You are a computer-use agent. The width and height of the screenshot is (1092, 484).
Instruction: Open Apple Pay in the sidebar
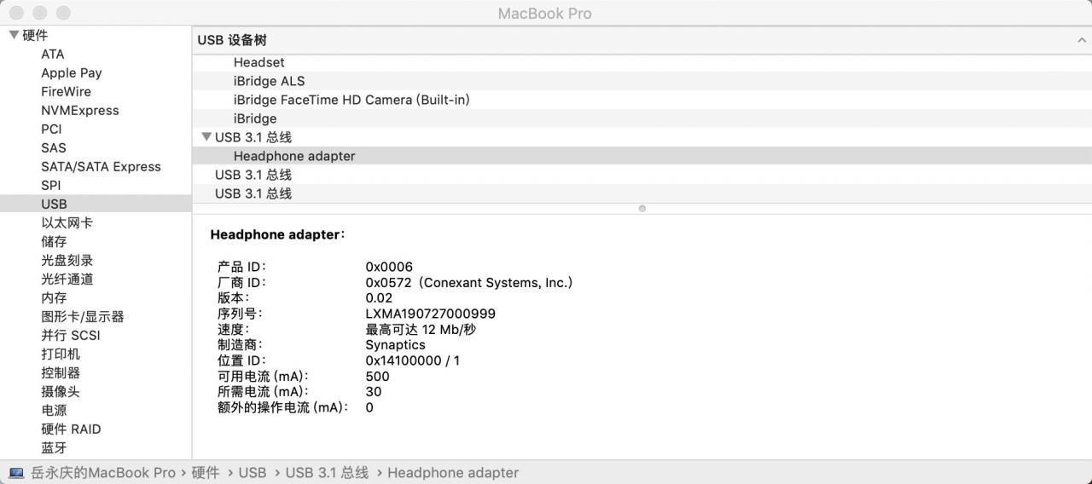(72, 72)
